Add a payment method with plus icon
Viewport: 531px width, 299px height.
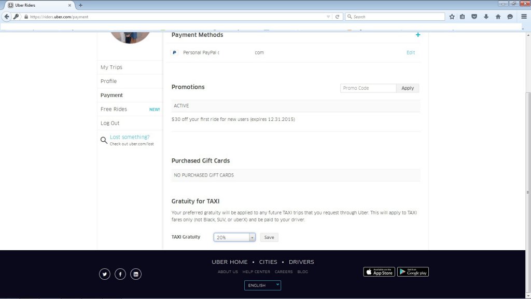(x=418, y=35)
